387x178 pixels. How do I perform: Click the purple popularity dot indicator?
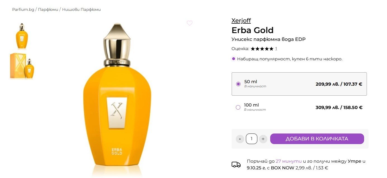pos(234,59)
